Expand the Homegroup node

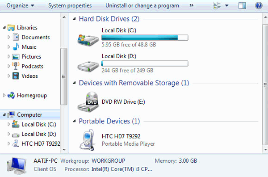4,95
